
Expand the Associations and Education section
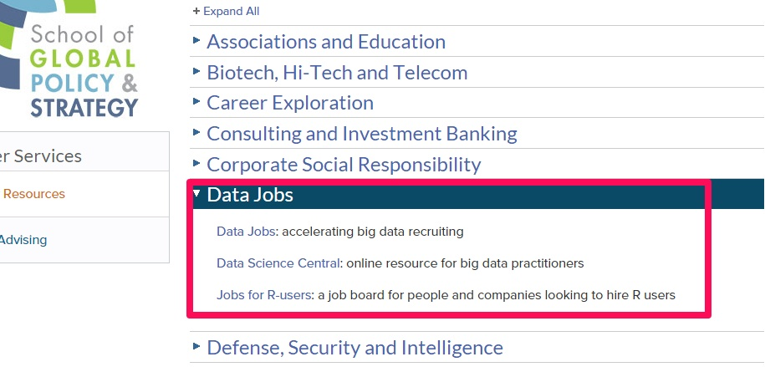(x=326, y=42)
